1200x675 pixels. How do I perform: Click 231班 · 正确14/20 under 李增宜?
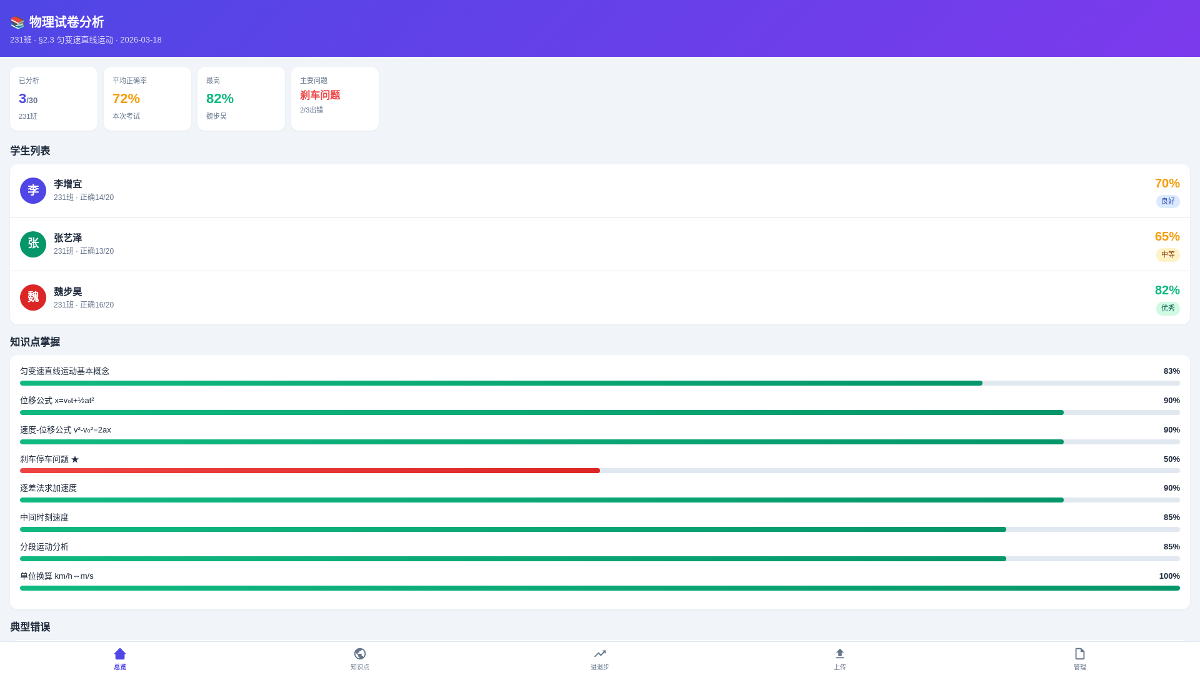click(x=84, y=197)
